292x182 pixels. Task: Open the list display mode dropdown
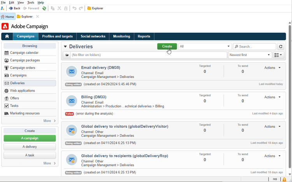click(279, 55)
